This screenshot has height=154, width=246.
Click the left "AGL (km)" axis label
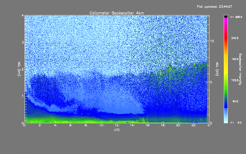(x=19, y=69)
